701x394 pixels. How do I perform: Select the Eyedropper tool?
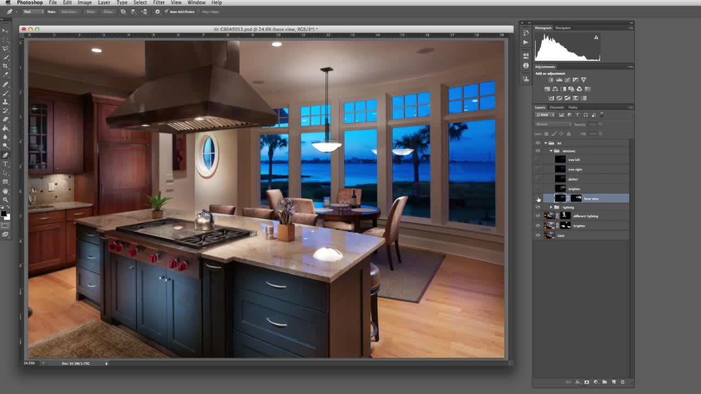pos(5,74)
